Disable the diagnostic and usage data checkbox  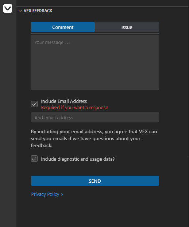tap(34, 159)
